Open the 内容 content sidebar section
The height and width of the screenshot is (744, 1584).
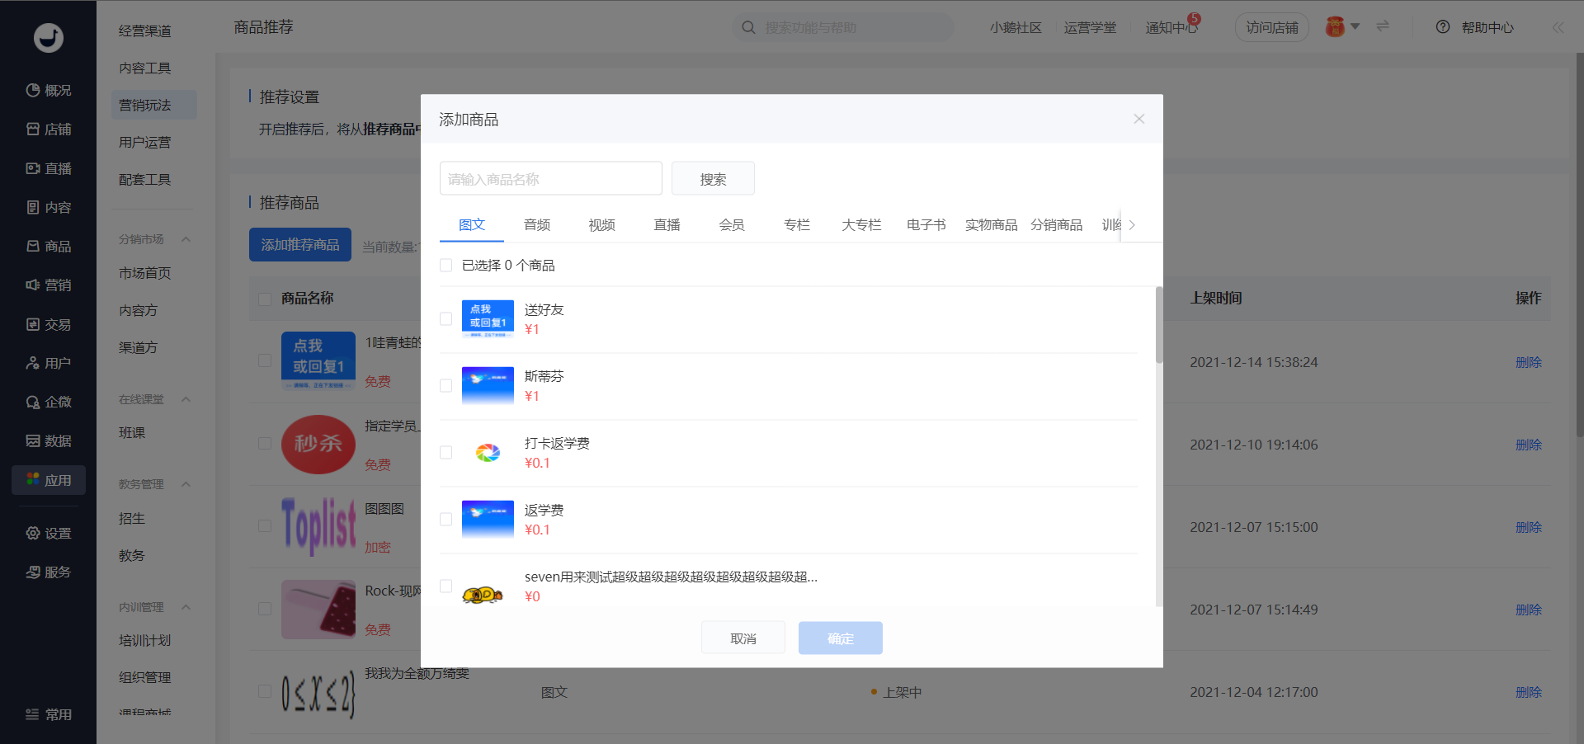[48, 207]
